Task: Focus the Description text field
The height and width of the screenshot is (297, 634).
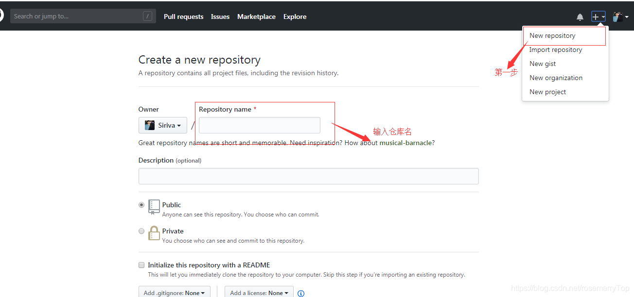Action: 308,176
